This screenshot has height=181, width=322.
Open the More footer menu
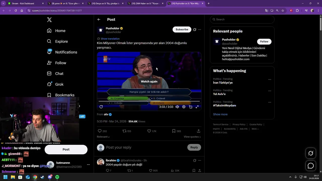coord(255,129)
